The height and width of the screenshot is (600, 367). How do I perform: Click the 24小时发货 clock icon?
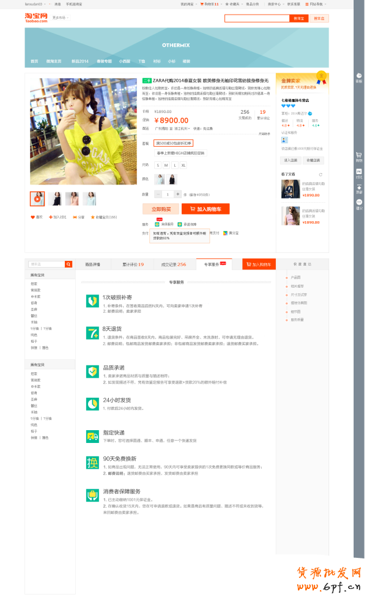pyautogui.click(x=92, y=404)
